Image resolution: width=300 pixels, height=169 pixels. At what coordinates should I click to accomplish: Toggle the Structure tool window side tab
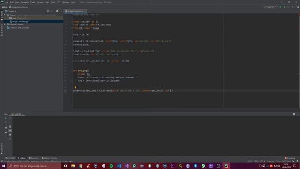[2, 30]
